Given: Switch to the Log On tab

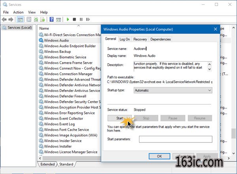Looking at the screenshot, I should [x=125, y=39].
